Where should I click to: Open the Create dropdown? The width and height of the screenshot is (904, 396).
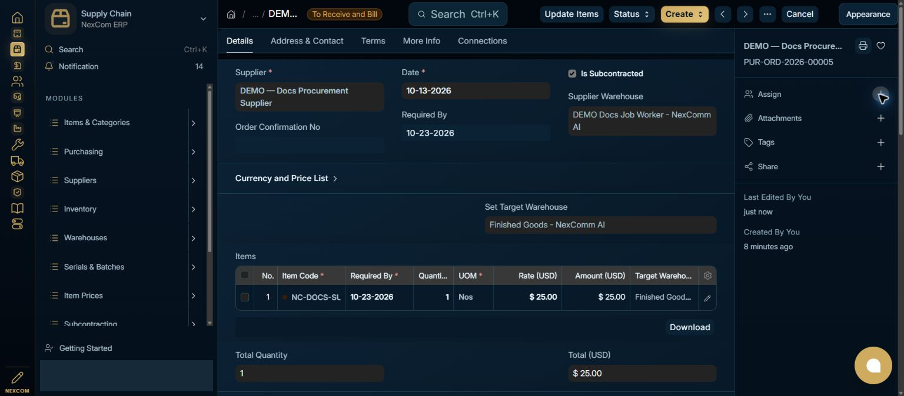tap(684, 14)
